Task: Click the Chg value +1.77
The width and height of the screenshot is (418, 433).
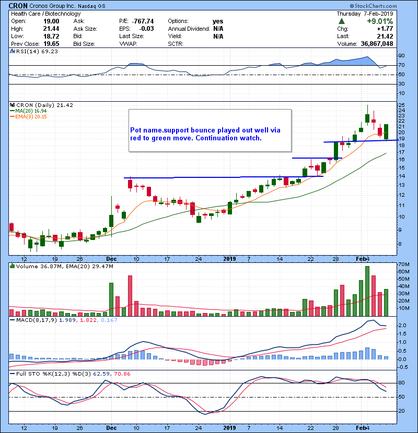Action: (x=385, y=29)
